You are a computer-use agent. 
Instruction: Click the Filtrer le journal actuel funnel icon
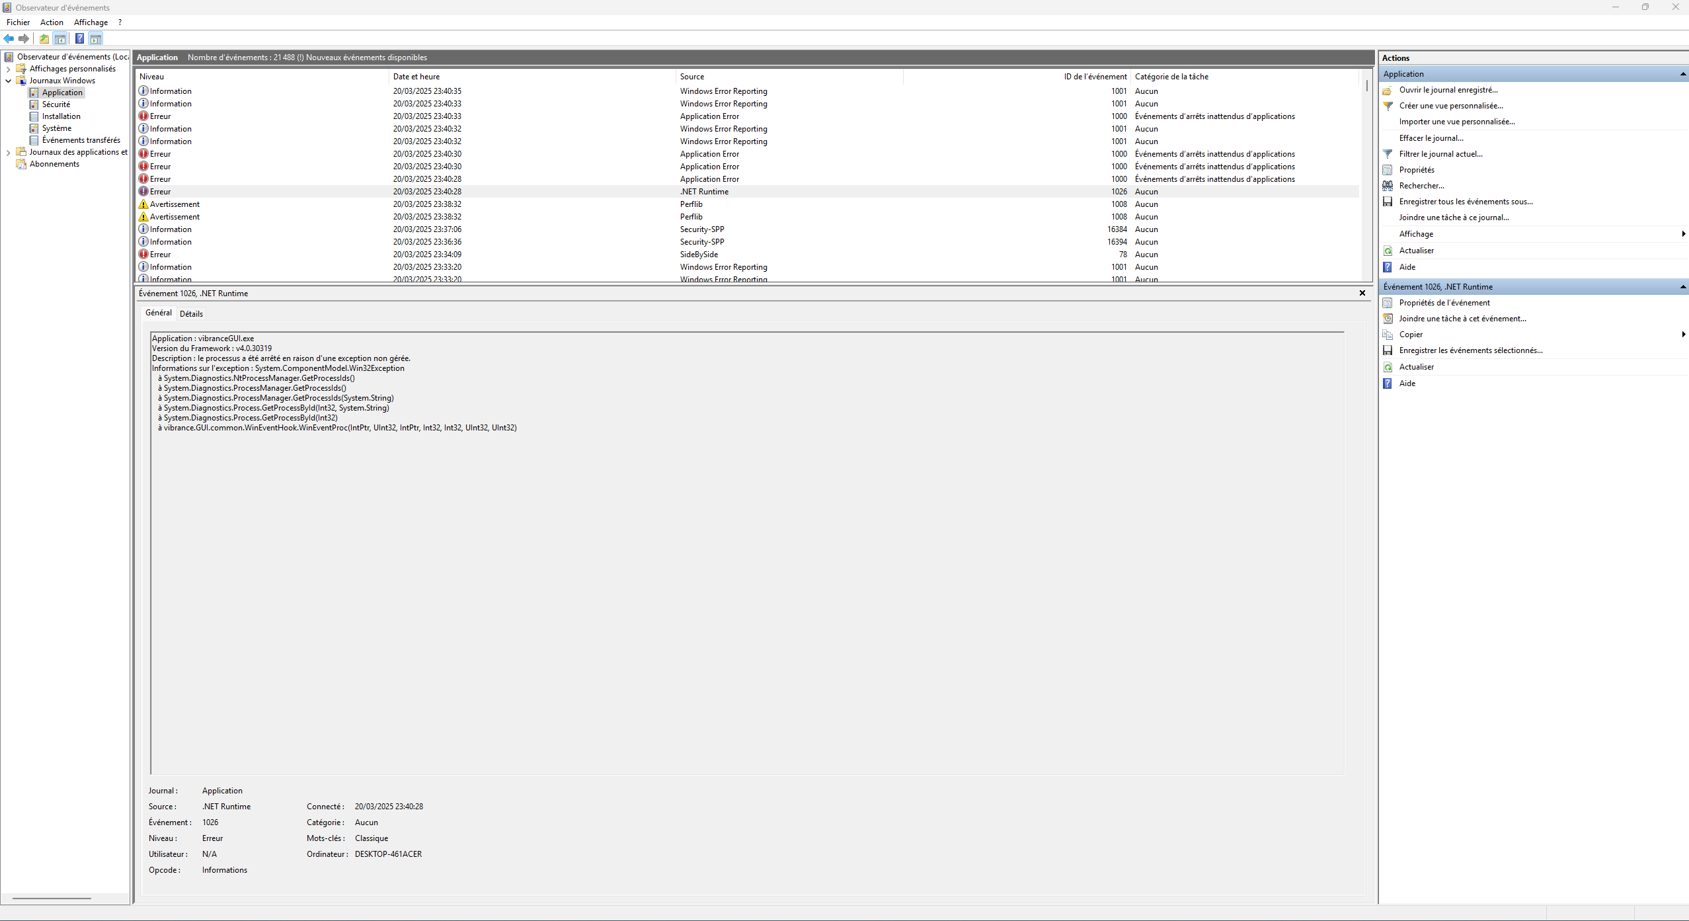click(1388, 154)
